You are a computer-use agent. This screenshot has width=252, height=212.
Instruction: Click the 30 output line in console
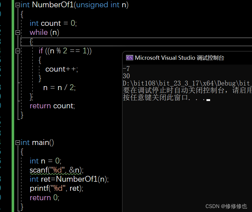(x=126, y=76)
